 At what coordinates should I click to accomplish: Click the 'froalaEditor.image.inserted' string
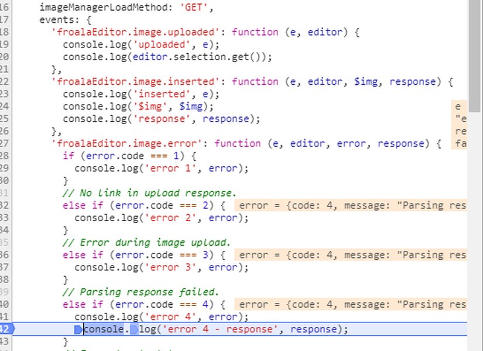pyautogui.click(x=136, y=81)
